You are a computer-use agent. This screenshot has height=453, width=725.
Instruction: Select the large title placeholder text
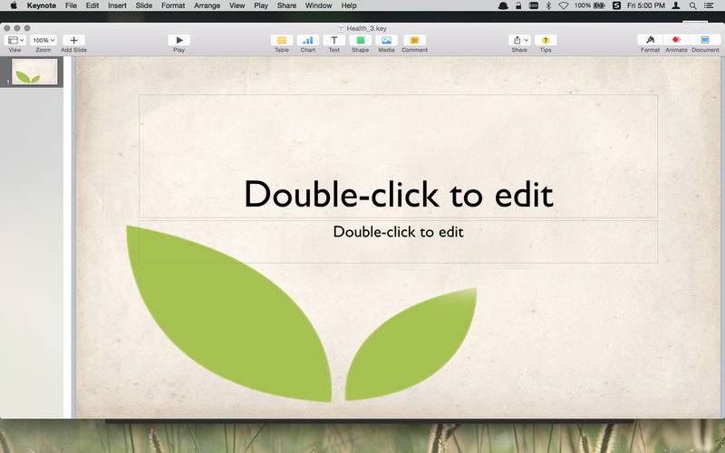(x=399, y=194)
